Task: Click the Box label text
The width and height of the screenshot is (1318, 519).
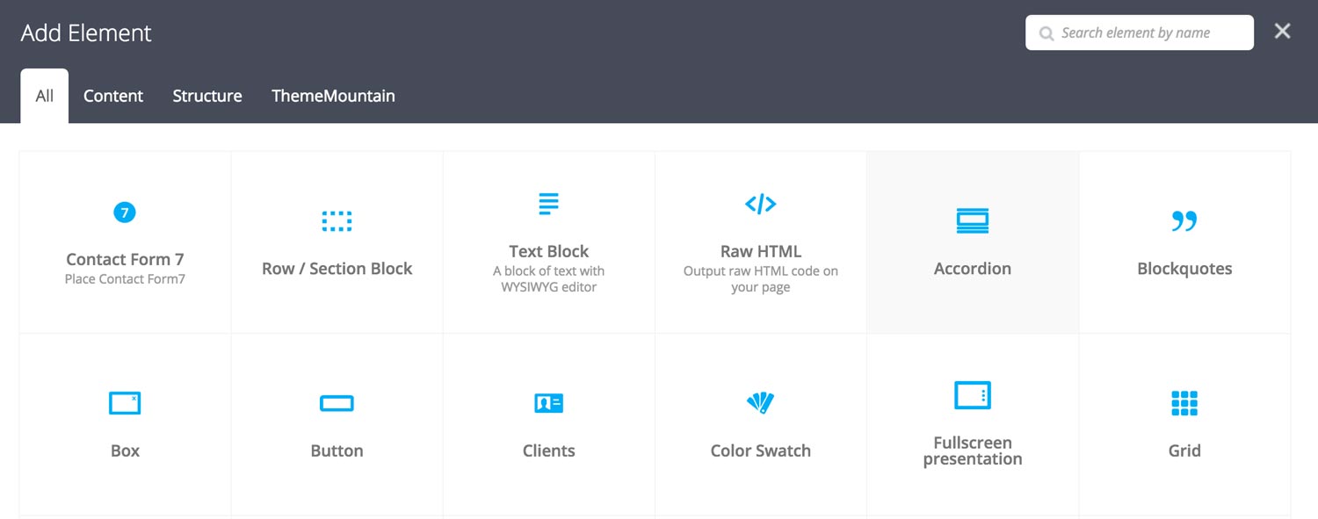Action: click(x=125, y=451)
